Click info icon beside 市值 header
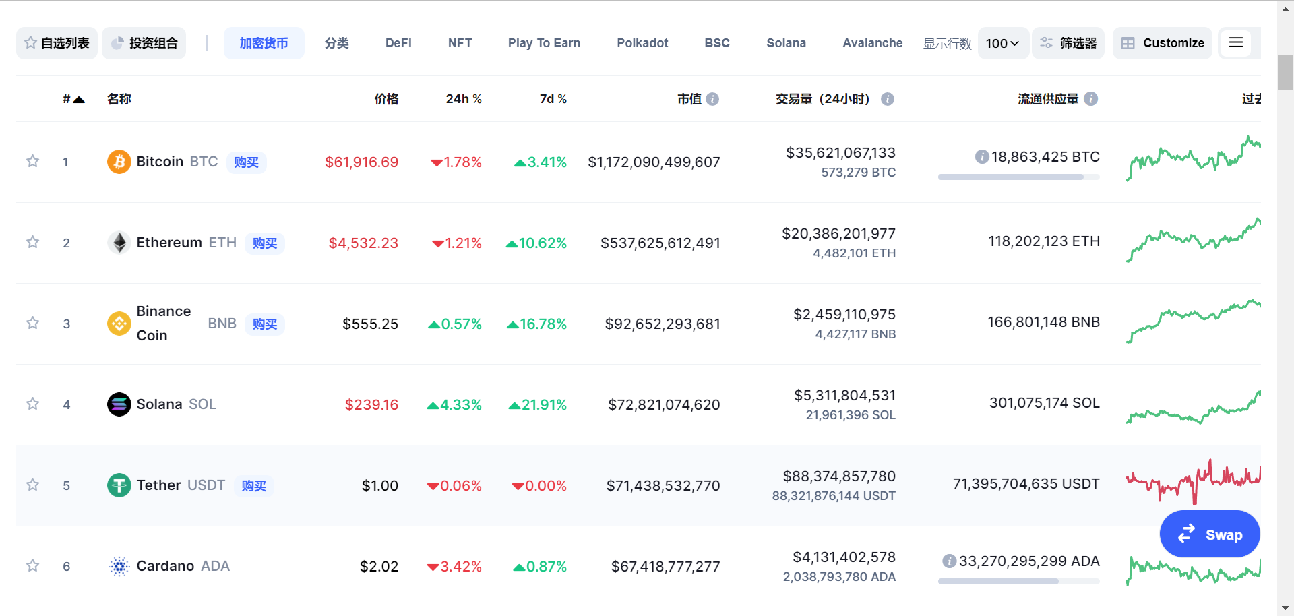Viewport: 1294px width, 616px height. coord(712,99)
